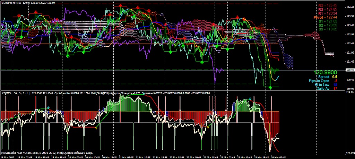
Task: Click the yellow up arrow above 20 Mar 10:45
Action: click(x=96, y=128)
